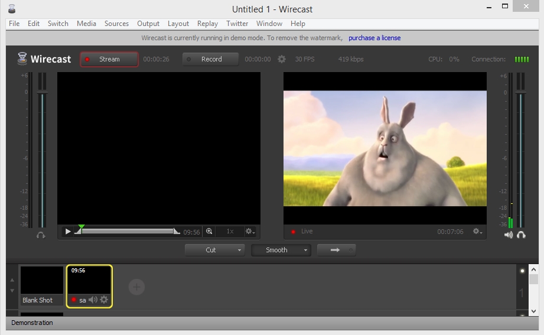This screenshot has width=544, height=335.
Task: Click the preview audio volume fader on left
Action: point(42,92)
